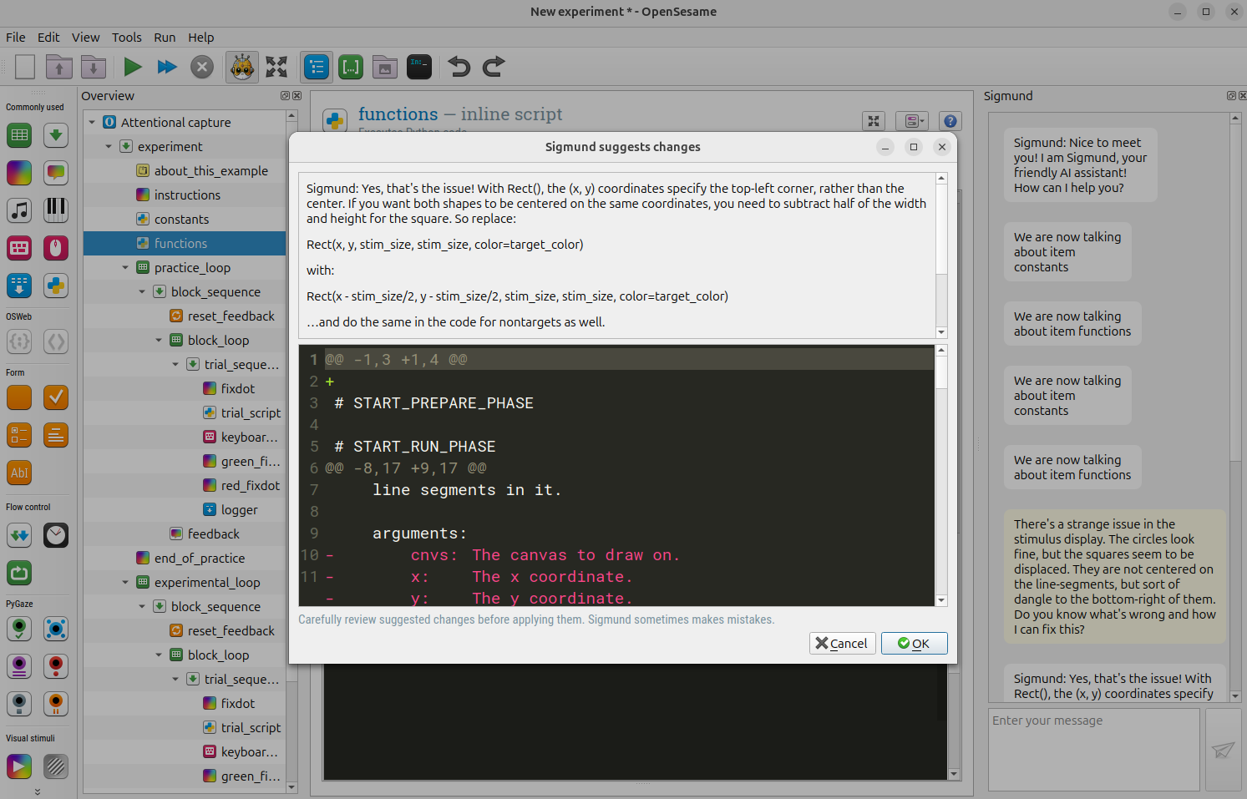Viewport: 1247px width, 799px height.
Task: Select the sequence item green arrow icon
Action: click(x=56, y=134)
